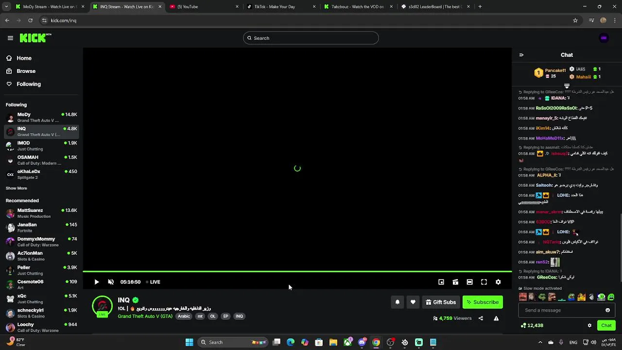The width and height of the screenshot is (622, 350).
Task: Click the green stream progress bar
Action: [297, 271]
